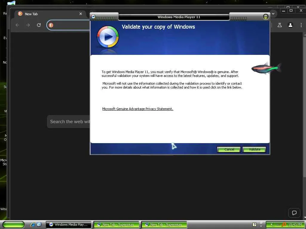Image resolution: width=306 pixels, height=229 pixels.
Task: Open the Chrome Labs flask icon
Action: point(280,25)
